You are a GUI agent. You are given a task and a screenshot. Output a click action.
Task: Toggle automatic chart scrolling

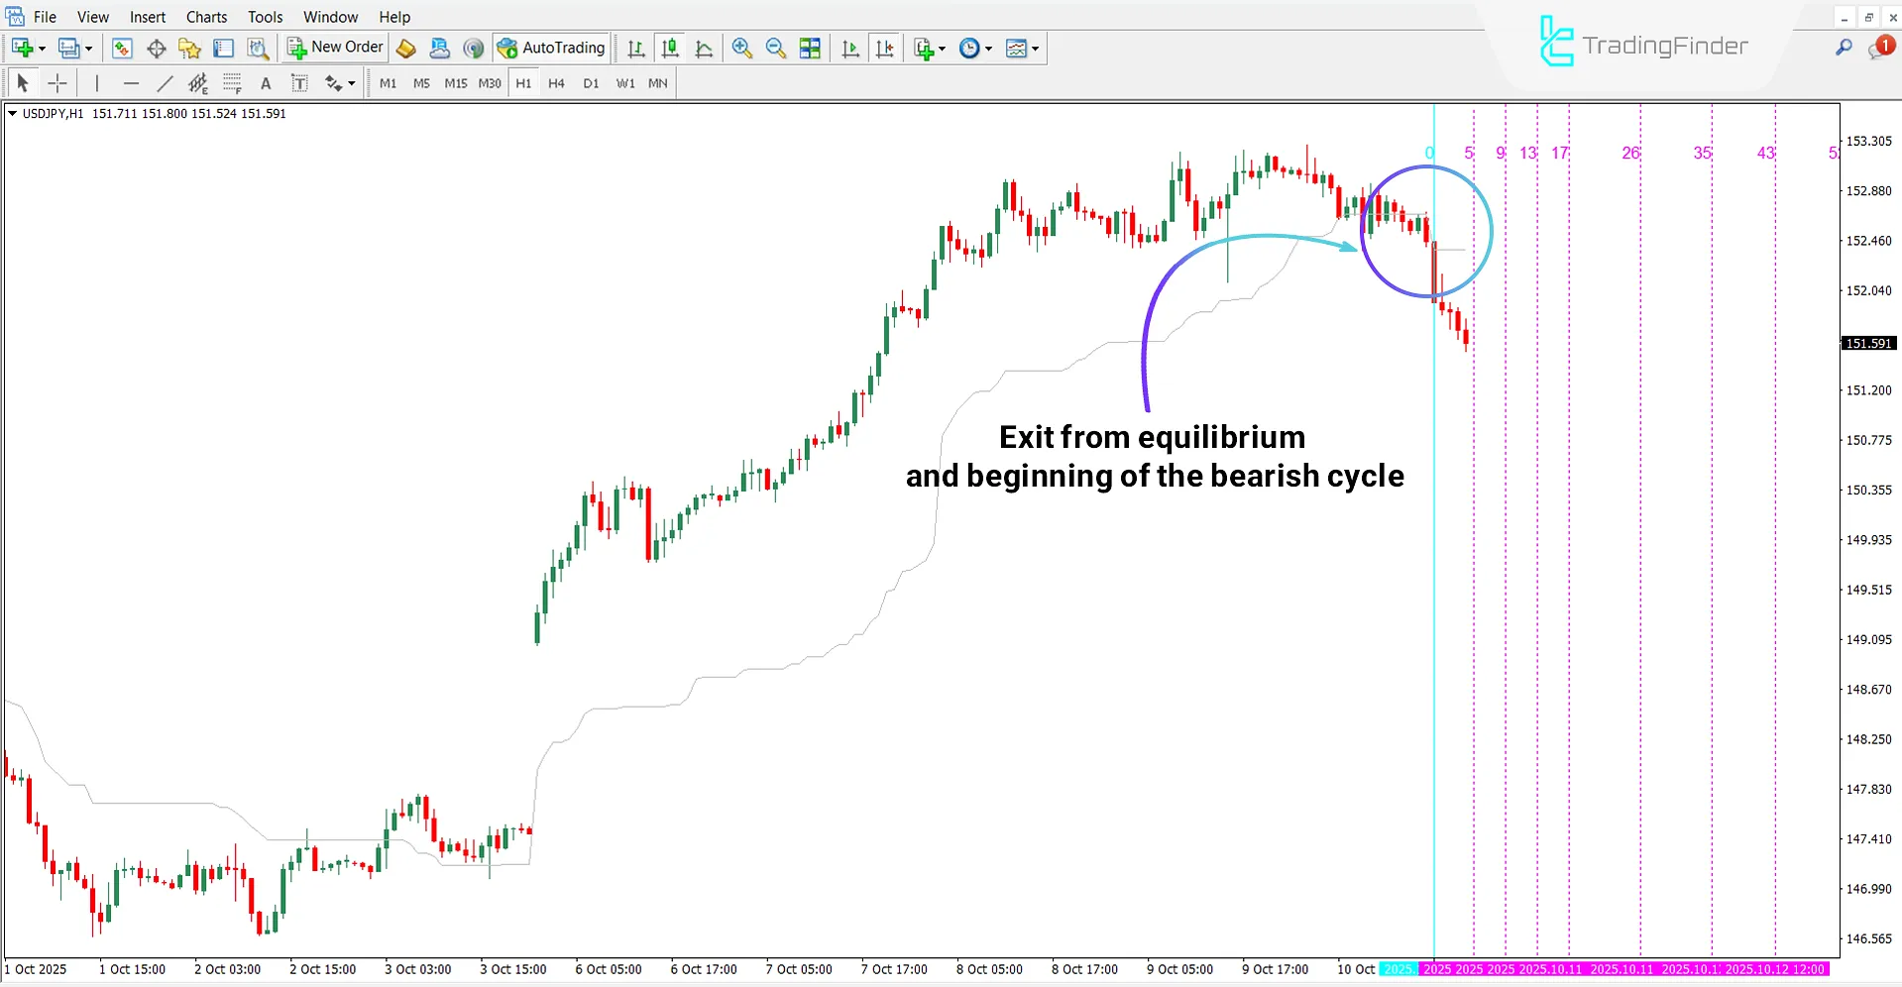click(849, 48)
